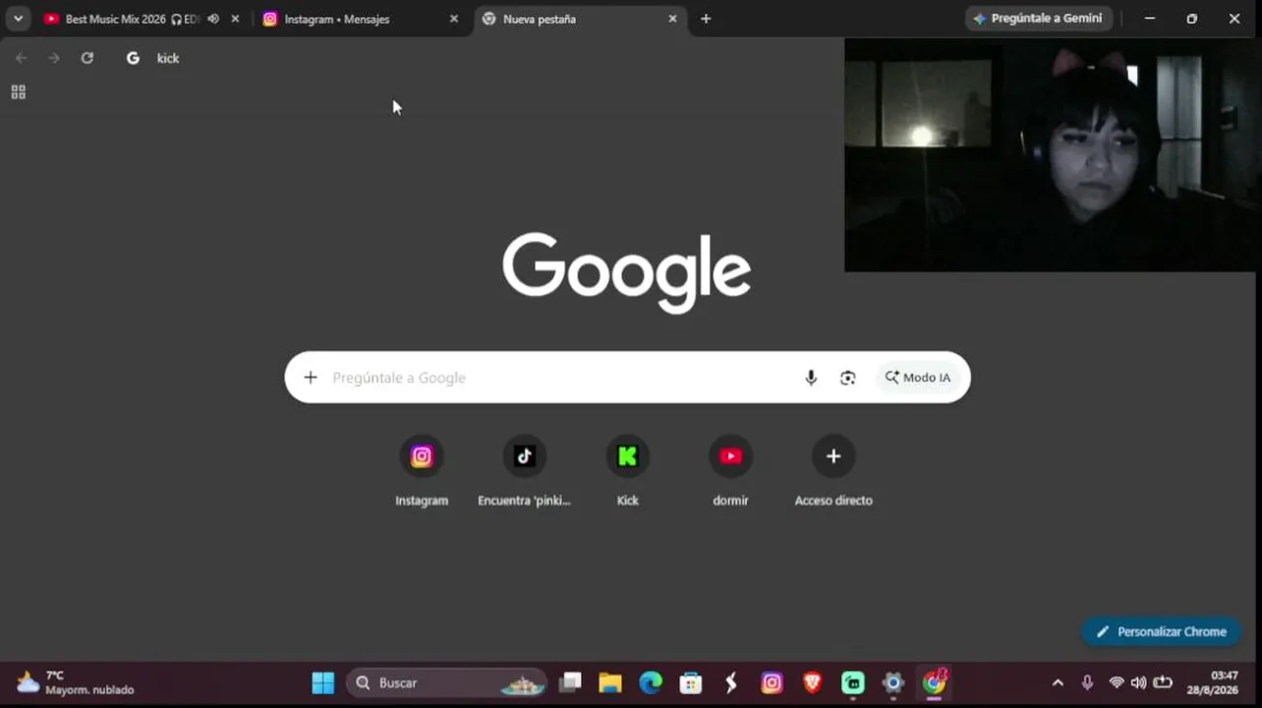Click the microphone icon in system tray

coord(1087,682)
